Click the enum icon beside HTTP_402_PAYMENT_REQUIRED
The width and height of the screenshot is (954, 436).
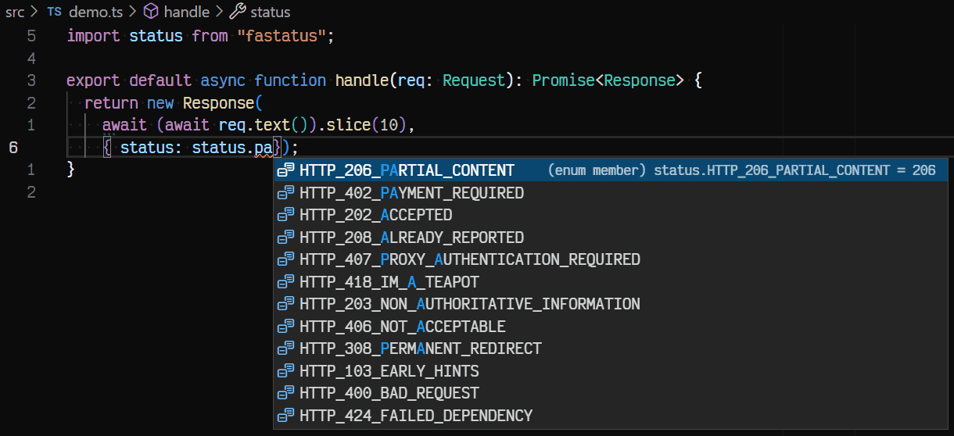(x=286, y=193)
